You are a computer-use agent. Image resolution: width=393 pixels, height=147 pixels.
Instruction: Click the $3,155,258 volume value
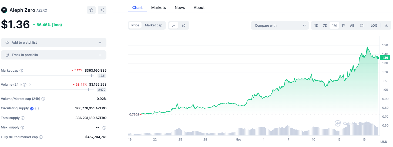coord(98,85)
